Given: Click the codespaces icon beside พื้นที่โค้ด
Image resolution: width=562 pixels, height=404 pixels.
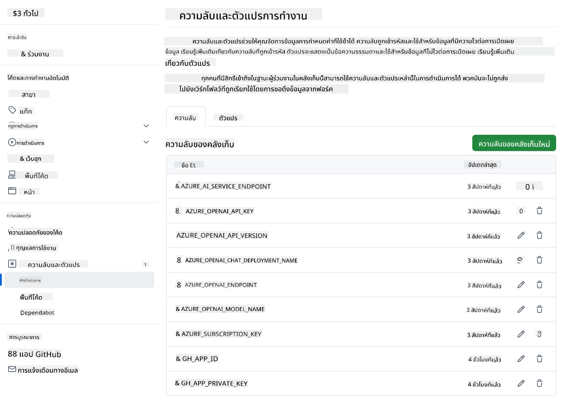Looking at the screenshot, I should coord(12,175).
